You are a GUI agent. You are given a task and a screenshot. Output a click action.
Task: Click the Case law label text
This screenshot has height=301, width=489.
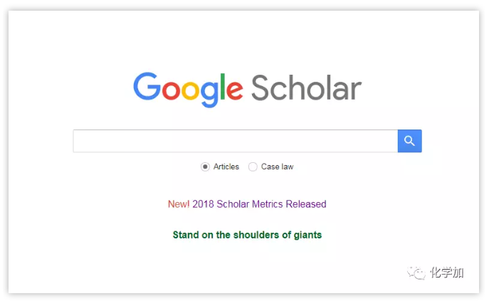[x=277, y=167]
